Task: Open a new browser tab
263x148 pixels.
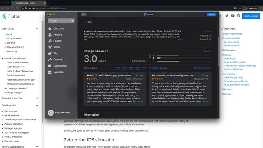Action: coord(50,3)
